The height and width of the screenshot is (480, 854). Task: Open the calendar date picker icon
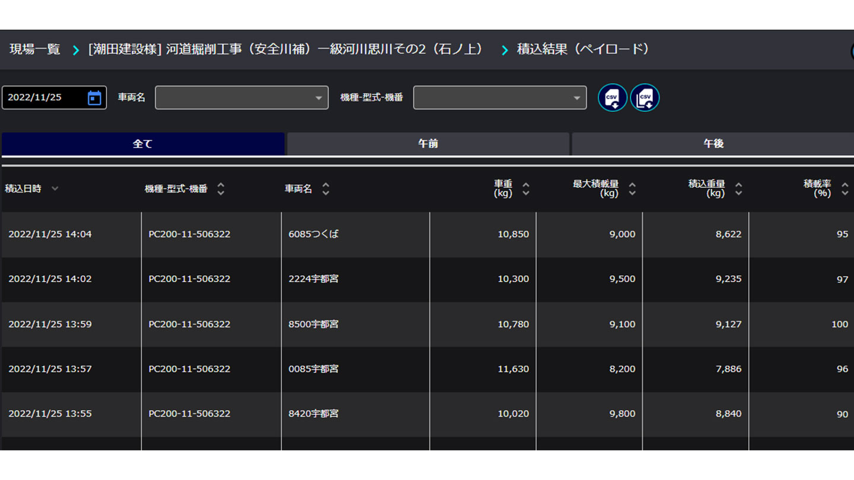tap(94, 98)
